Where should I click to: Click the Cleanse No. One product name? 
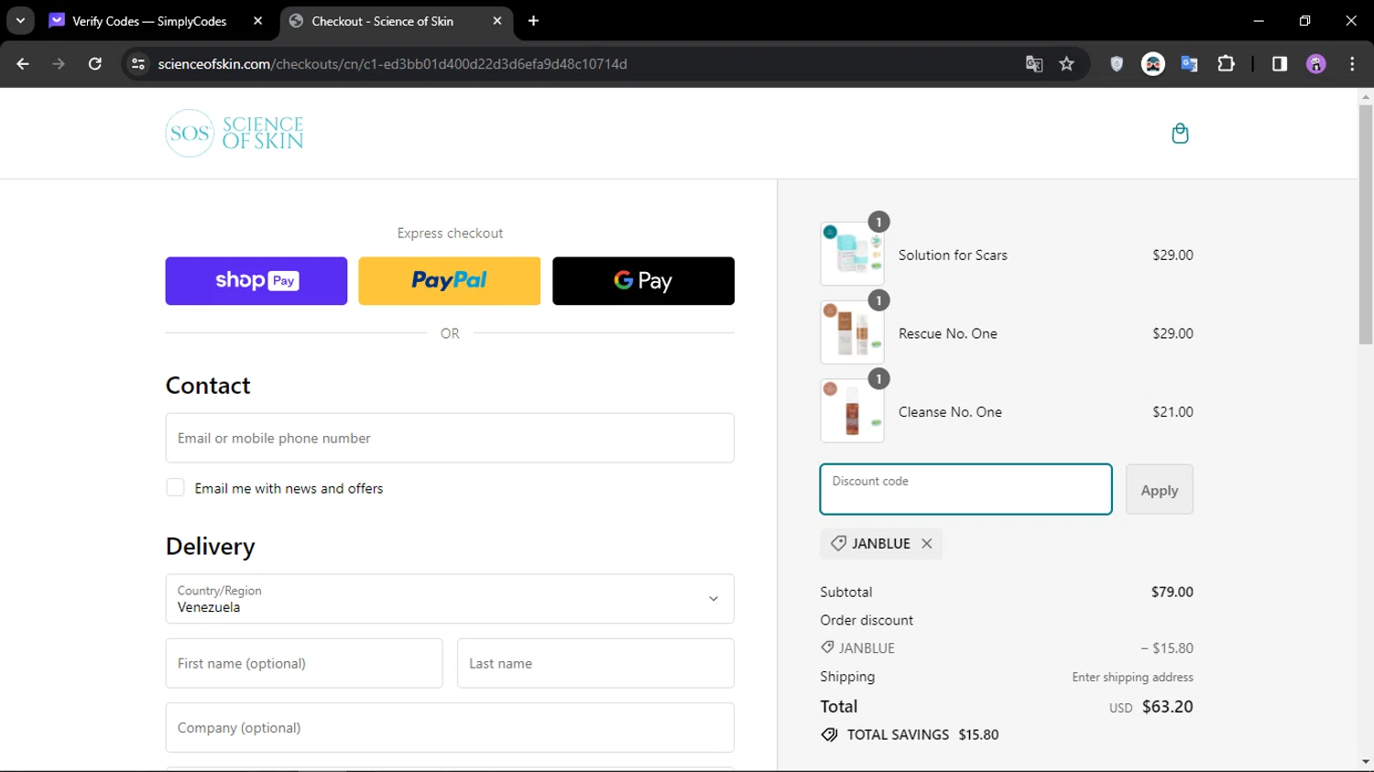point(950,412)
